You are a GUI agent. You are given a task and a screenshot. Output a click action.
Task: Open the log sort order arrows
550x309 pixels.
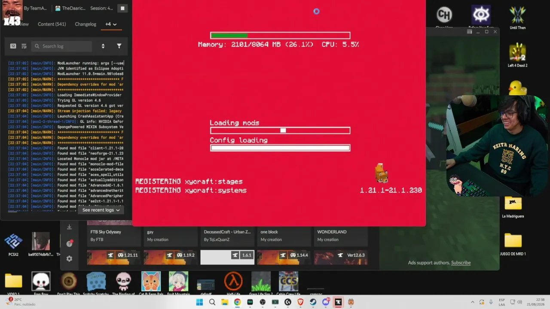coord(103,46)
